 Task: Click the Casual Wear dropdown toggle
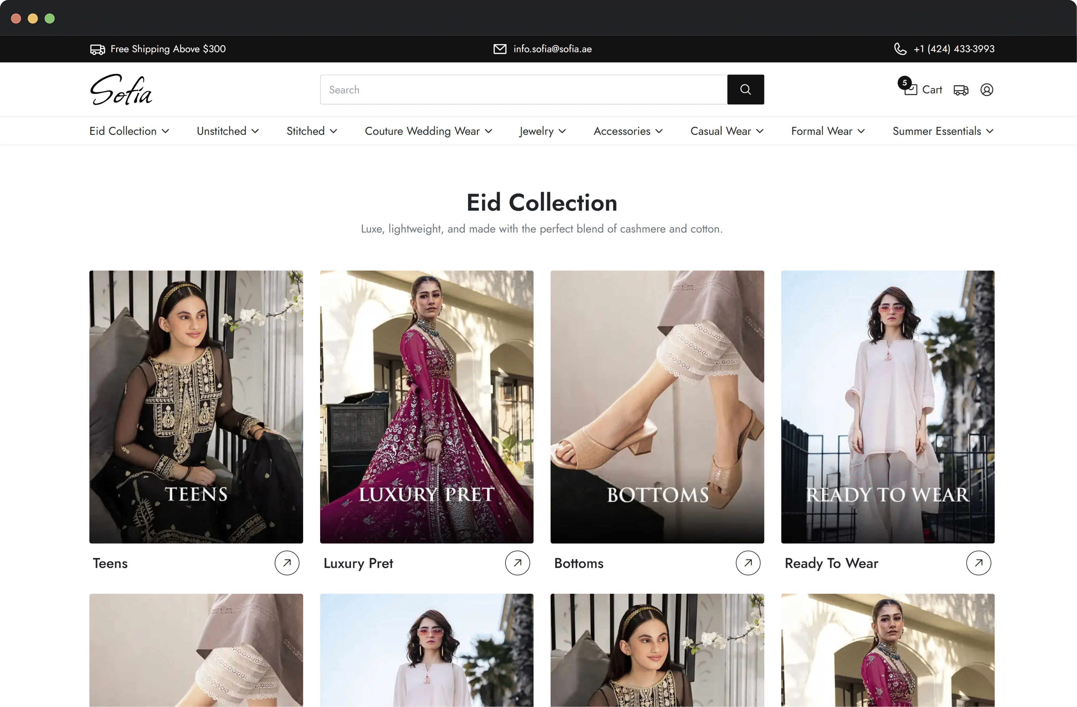(x=726, y=131)
